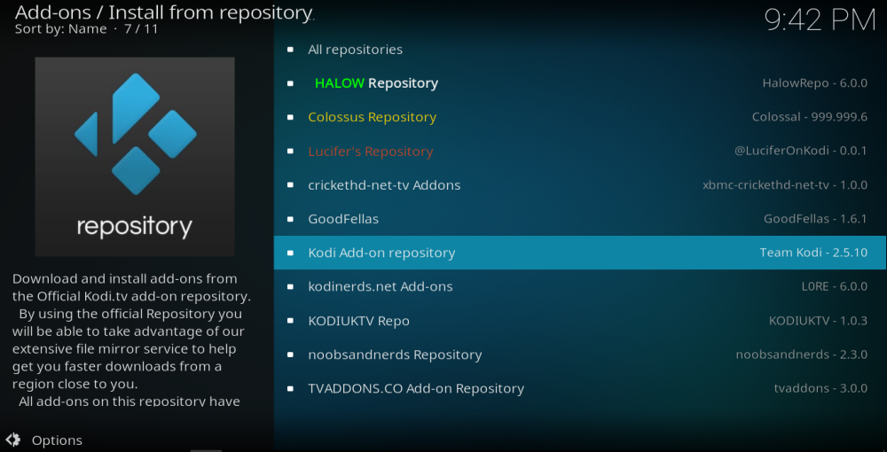Click bullet icon beside Colossus Repository
The height and width of the screenshot is (452, 887).
pyautogui.click(x=290, y=117)
